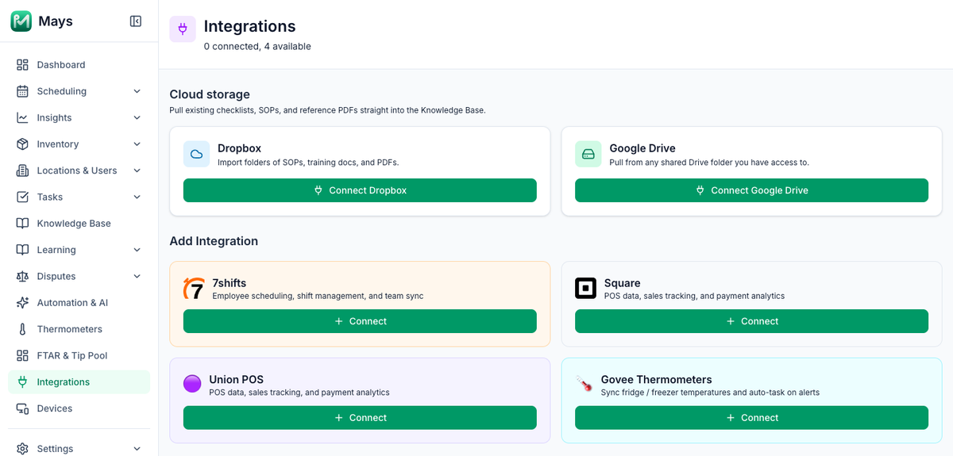This screenshot has height=456, width=953.
Task: Click the "Pull existing checklists, SOPs" subtitle
Action: point(327,110)
